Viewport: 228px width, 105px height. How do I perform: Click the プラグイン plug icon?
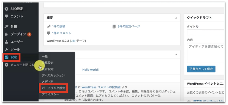point(7,34)
